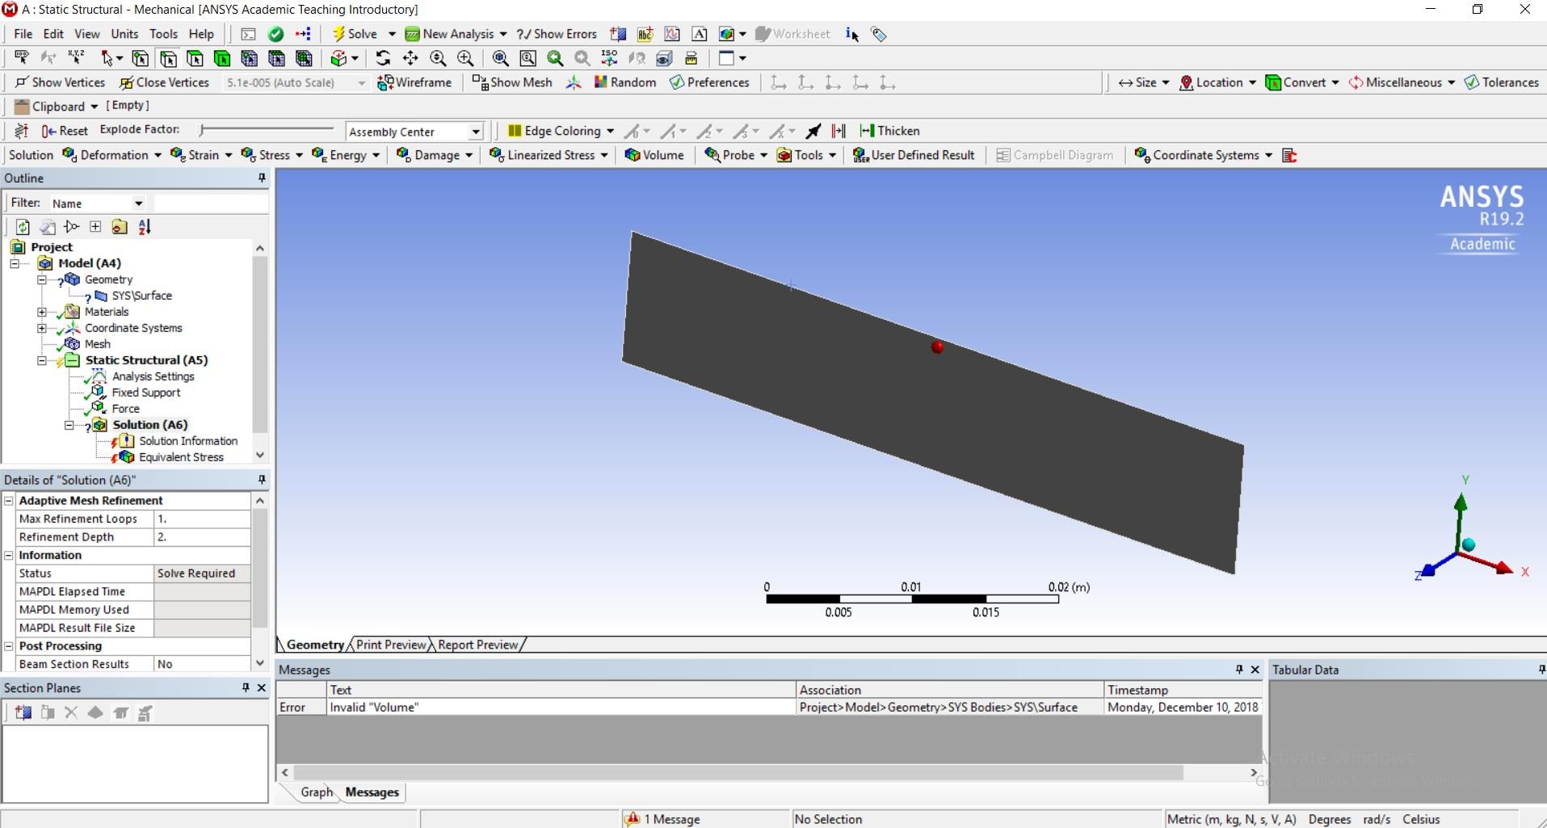Click the Solve toolbar button
Image resolution: width=1547 pixels, height=828 pixels.
(x=355, y=34)
